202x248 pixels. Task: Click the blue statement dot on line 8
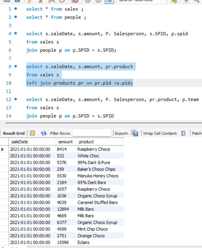click(16, 66)
